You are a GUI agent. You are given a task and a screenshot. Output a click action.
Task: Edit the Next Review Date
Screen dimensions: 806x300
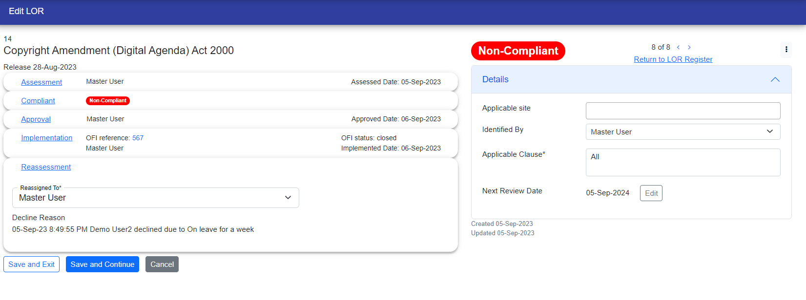coord(651,193)
